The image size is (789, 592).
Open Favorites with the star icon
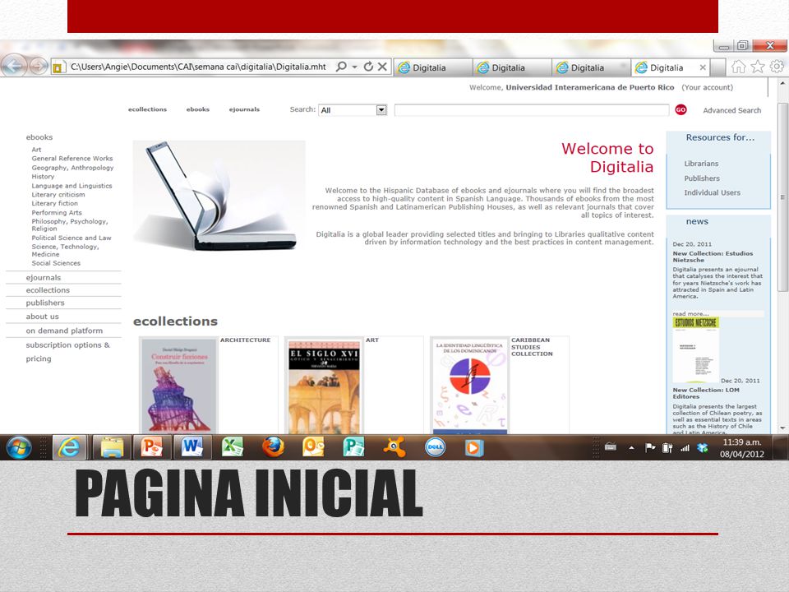(758, 67)
